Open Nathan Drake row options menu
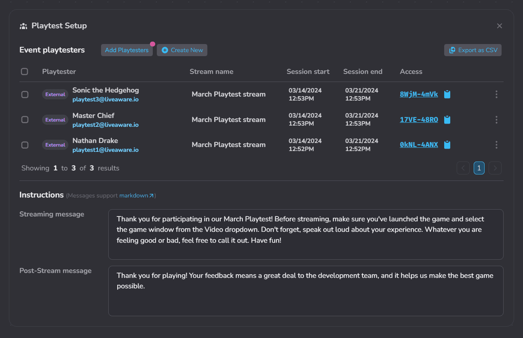The width and height of the screenshot is (523, 338). point(496,145)
